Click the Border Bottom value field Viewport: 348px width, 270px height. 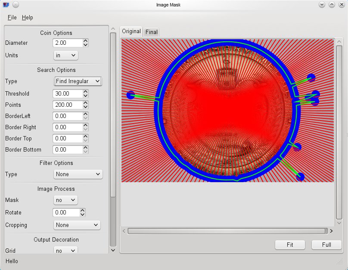point(68,149)
